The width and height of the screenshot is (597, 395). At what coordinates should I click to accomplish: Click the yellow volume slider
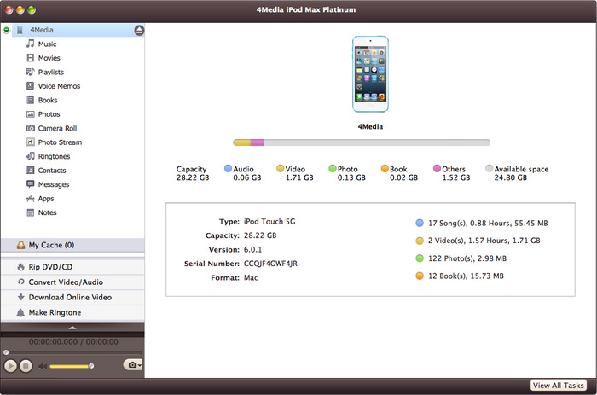[x=71, y=366]
